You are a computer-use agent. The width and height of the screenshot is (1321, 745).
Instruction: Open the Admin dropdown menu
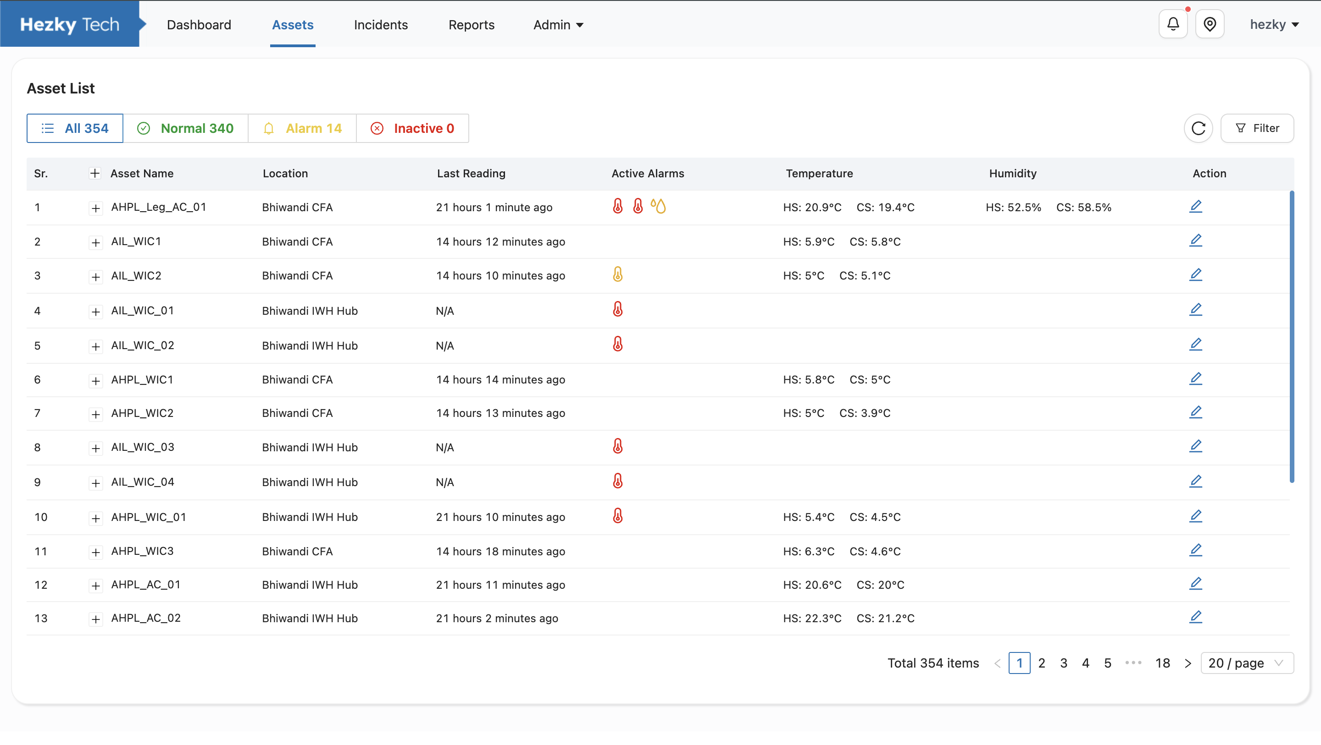coord(558,25)
